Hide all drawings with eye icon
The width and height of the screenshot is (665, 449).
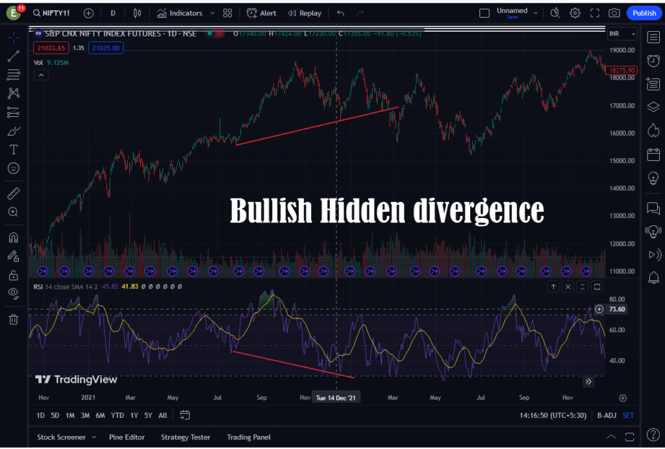coord(14,293)
